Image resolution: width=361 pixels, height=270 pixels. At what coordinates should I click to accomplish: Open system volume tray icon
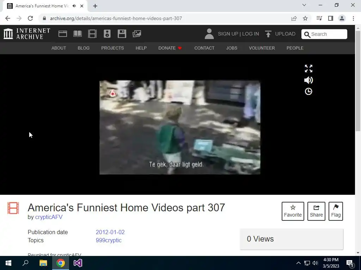(x=315, y=263)
